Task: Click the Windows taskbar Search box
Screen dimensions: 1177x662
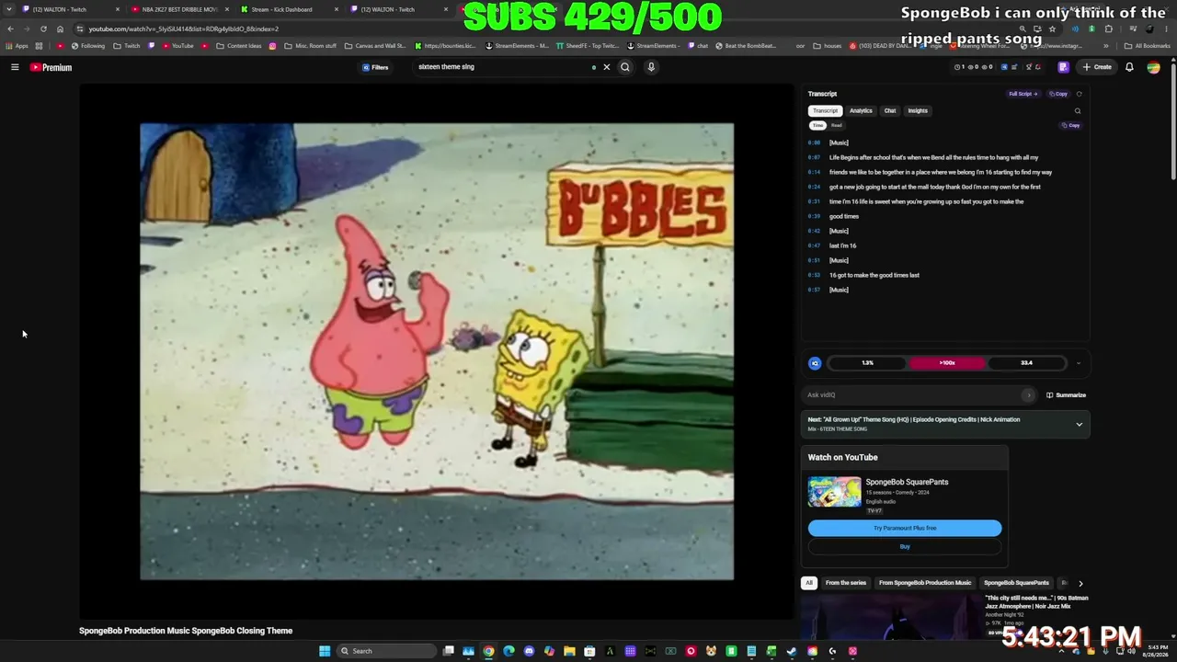Action: click(x=384, y=651)
